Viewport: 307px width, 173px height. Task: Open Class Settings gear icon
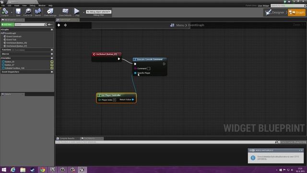click(50, 12)
